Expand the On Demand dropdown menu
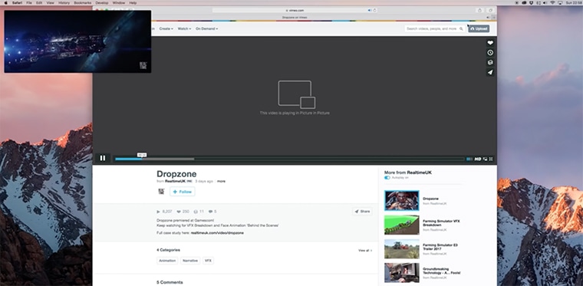The image size is (583, 286). tap(206, 28)
